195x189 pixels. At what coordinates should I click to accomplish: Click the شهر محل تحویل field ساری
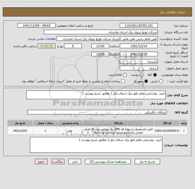(x=139, y=68)
